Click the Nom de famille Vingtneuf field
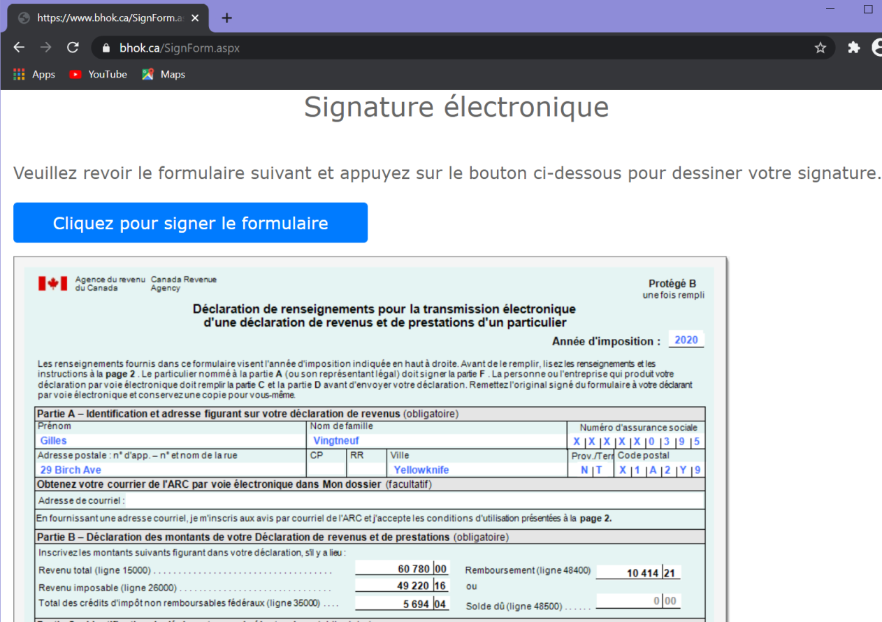 point(438,441)
